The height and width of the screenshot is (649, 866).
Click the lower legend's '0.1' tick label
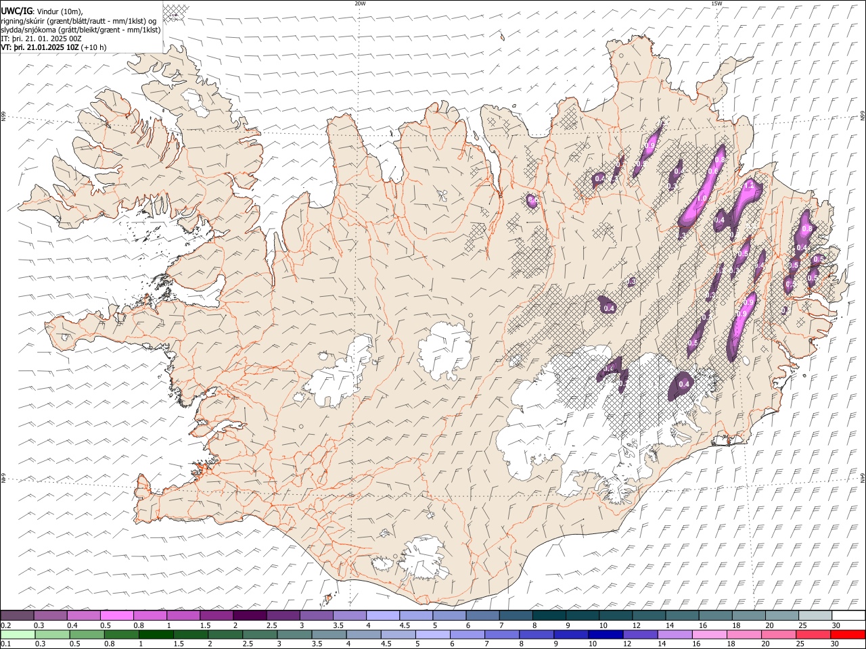coord(5,644)
